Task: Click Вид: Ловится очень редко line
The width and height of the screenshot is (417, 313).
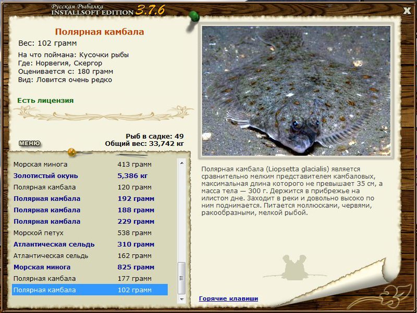Action: (65, 80)
